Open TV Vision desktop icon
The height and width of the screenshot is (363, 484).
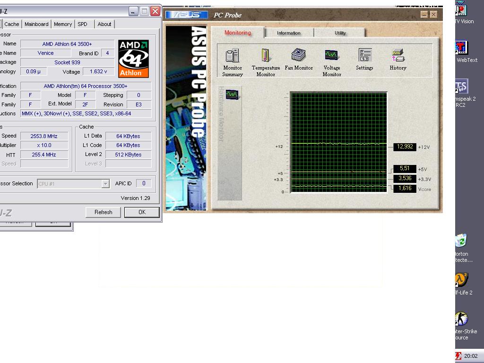coord(464,14)
